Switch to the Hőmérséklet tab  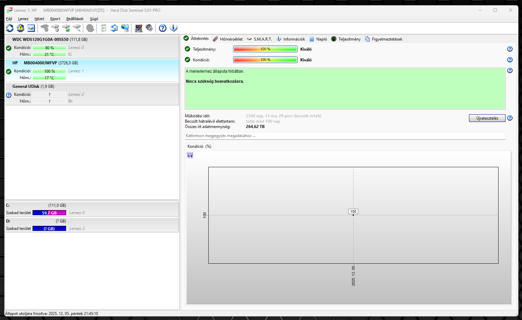point(228,39)
